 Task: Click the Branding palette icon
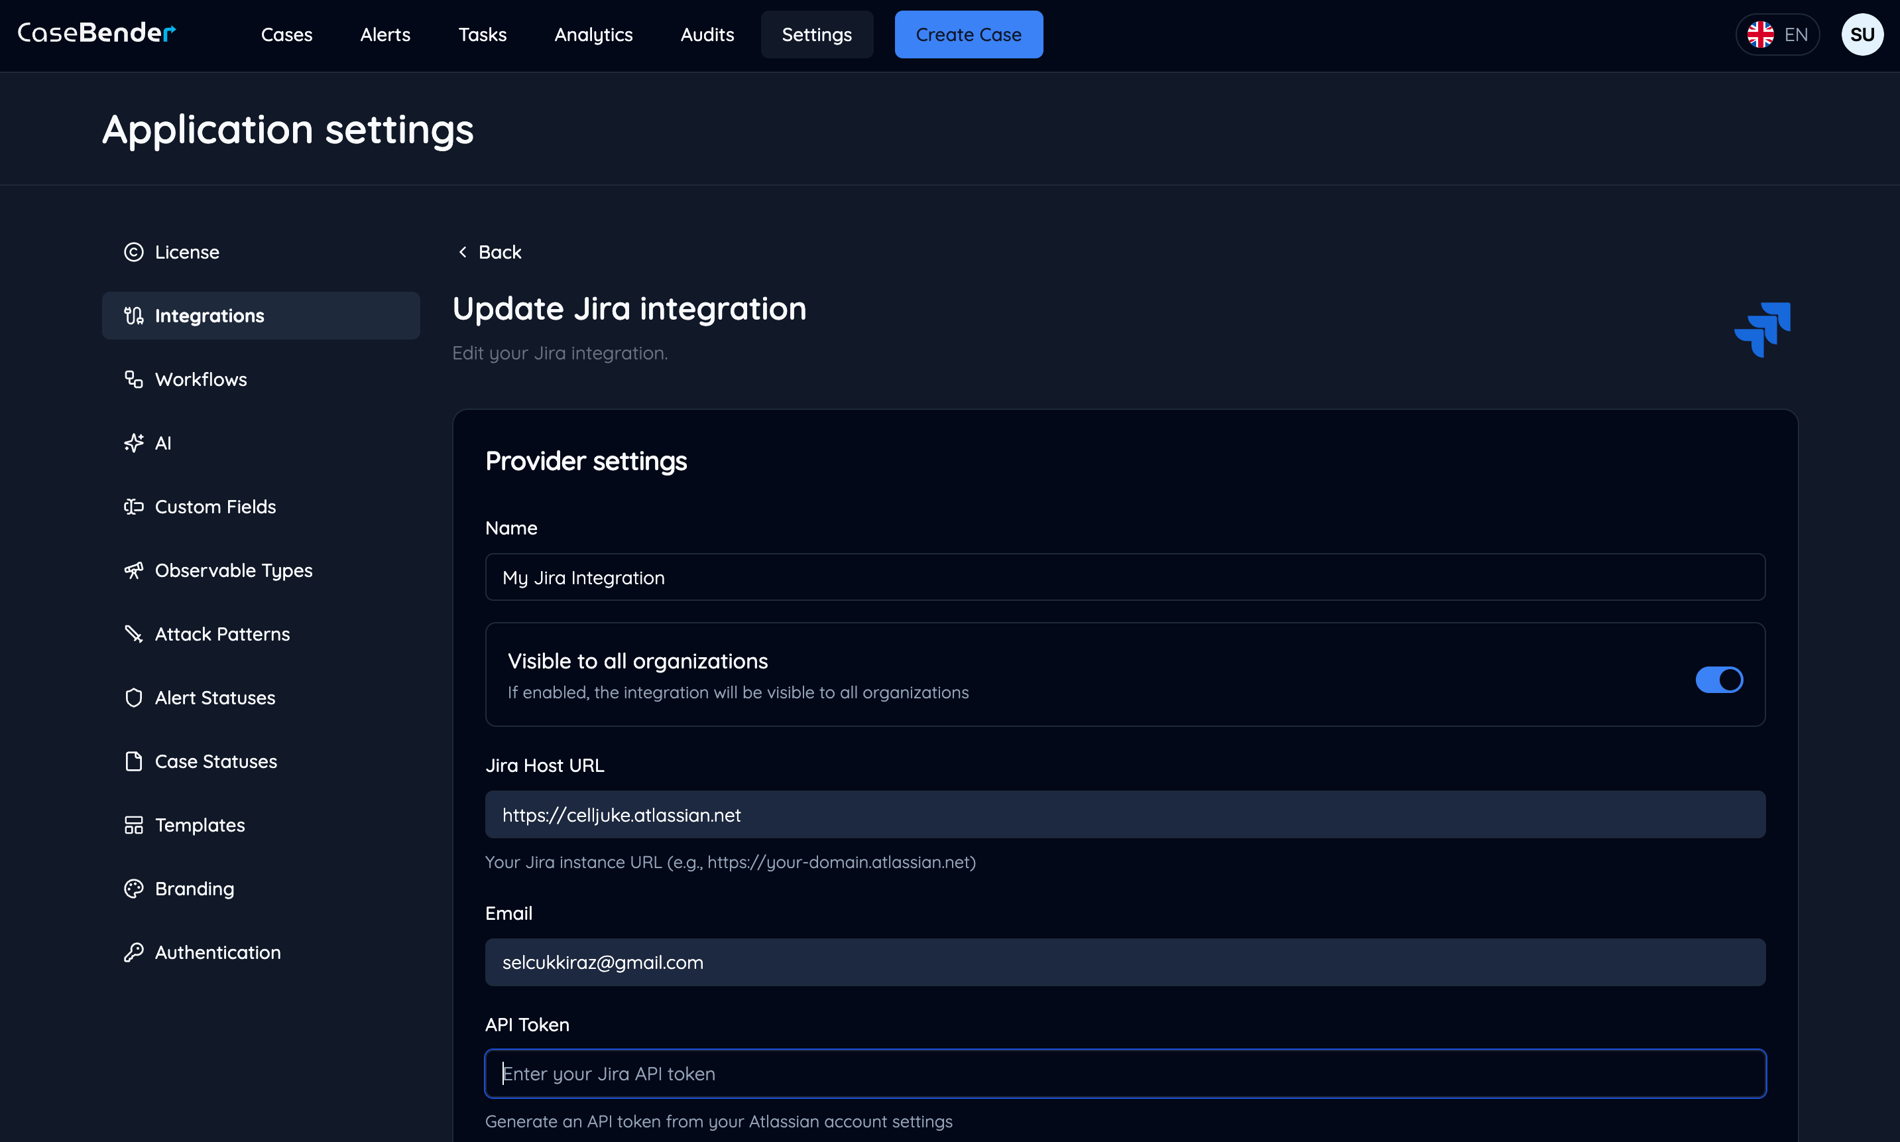tap(134, 889)
